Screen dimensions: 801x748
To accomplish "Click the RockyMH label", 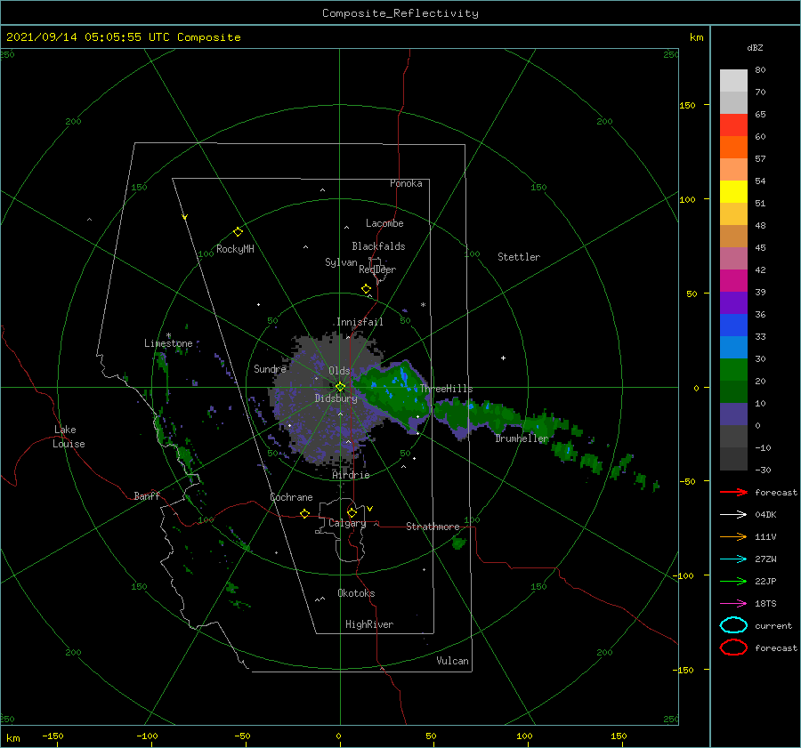I will click(235, 249).
